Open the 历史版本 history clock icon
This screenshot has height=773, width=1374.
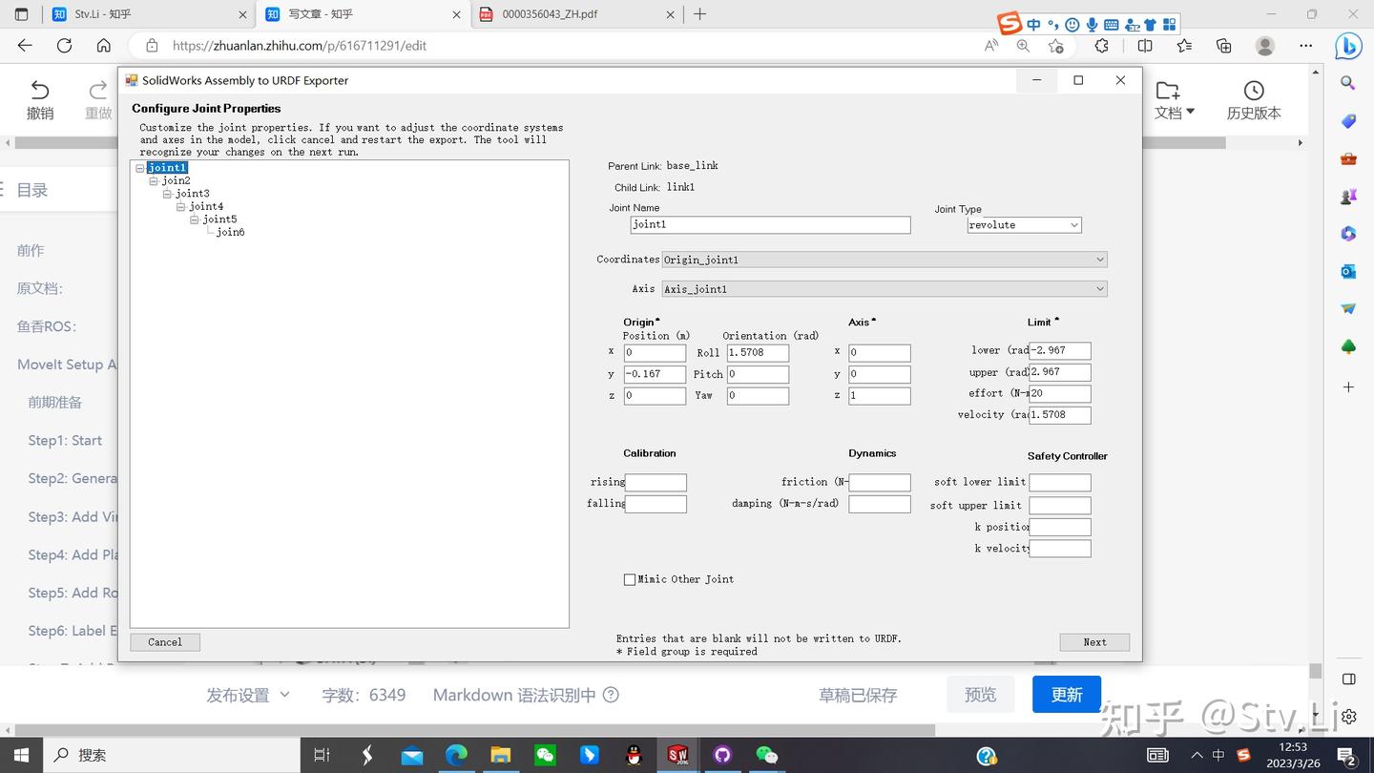pos(1254,91)
